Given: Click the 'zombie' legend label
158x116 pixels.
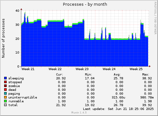Looking at the screenshot, I should (14, 86).
